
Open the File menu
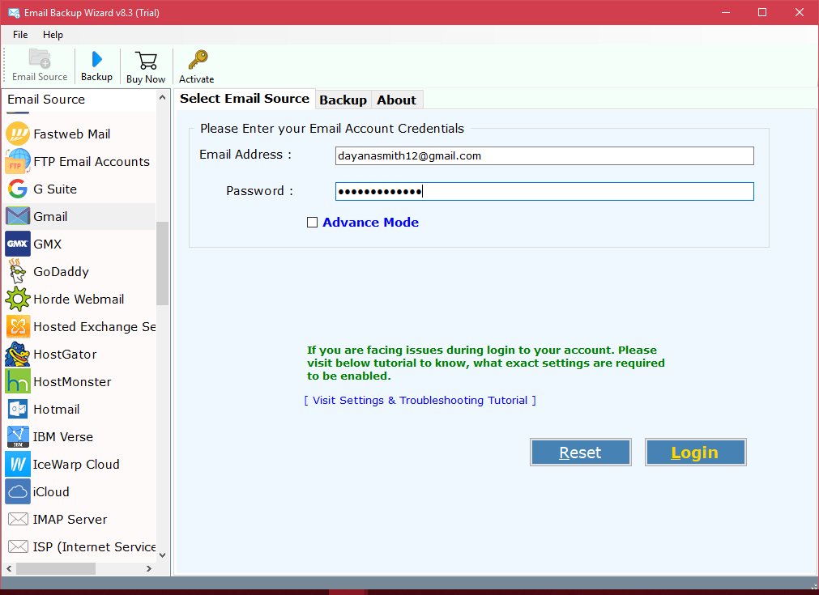(x=20, y=35)
